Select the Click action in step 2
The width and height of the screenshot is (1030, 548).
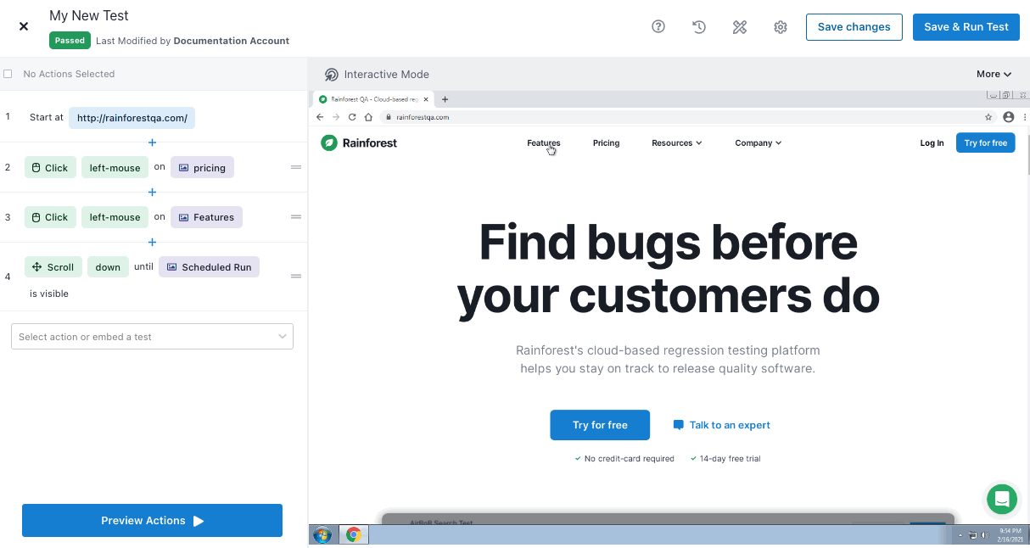coord(50,168)
